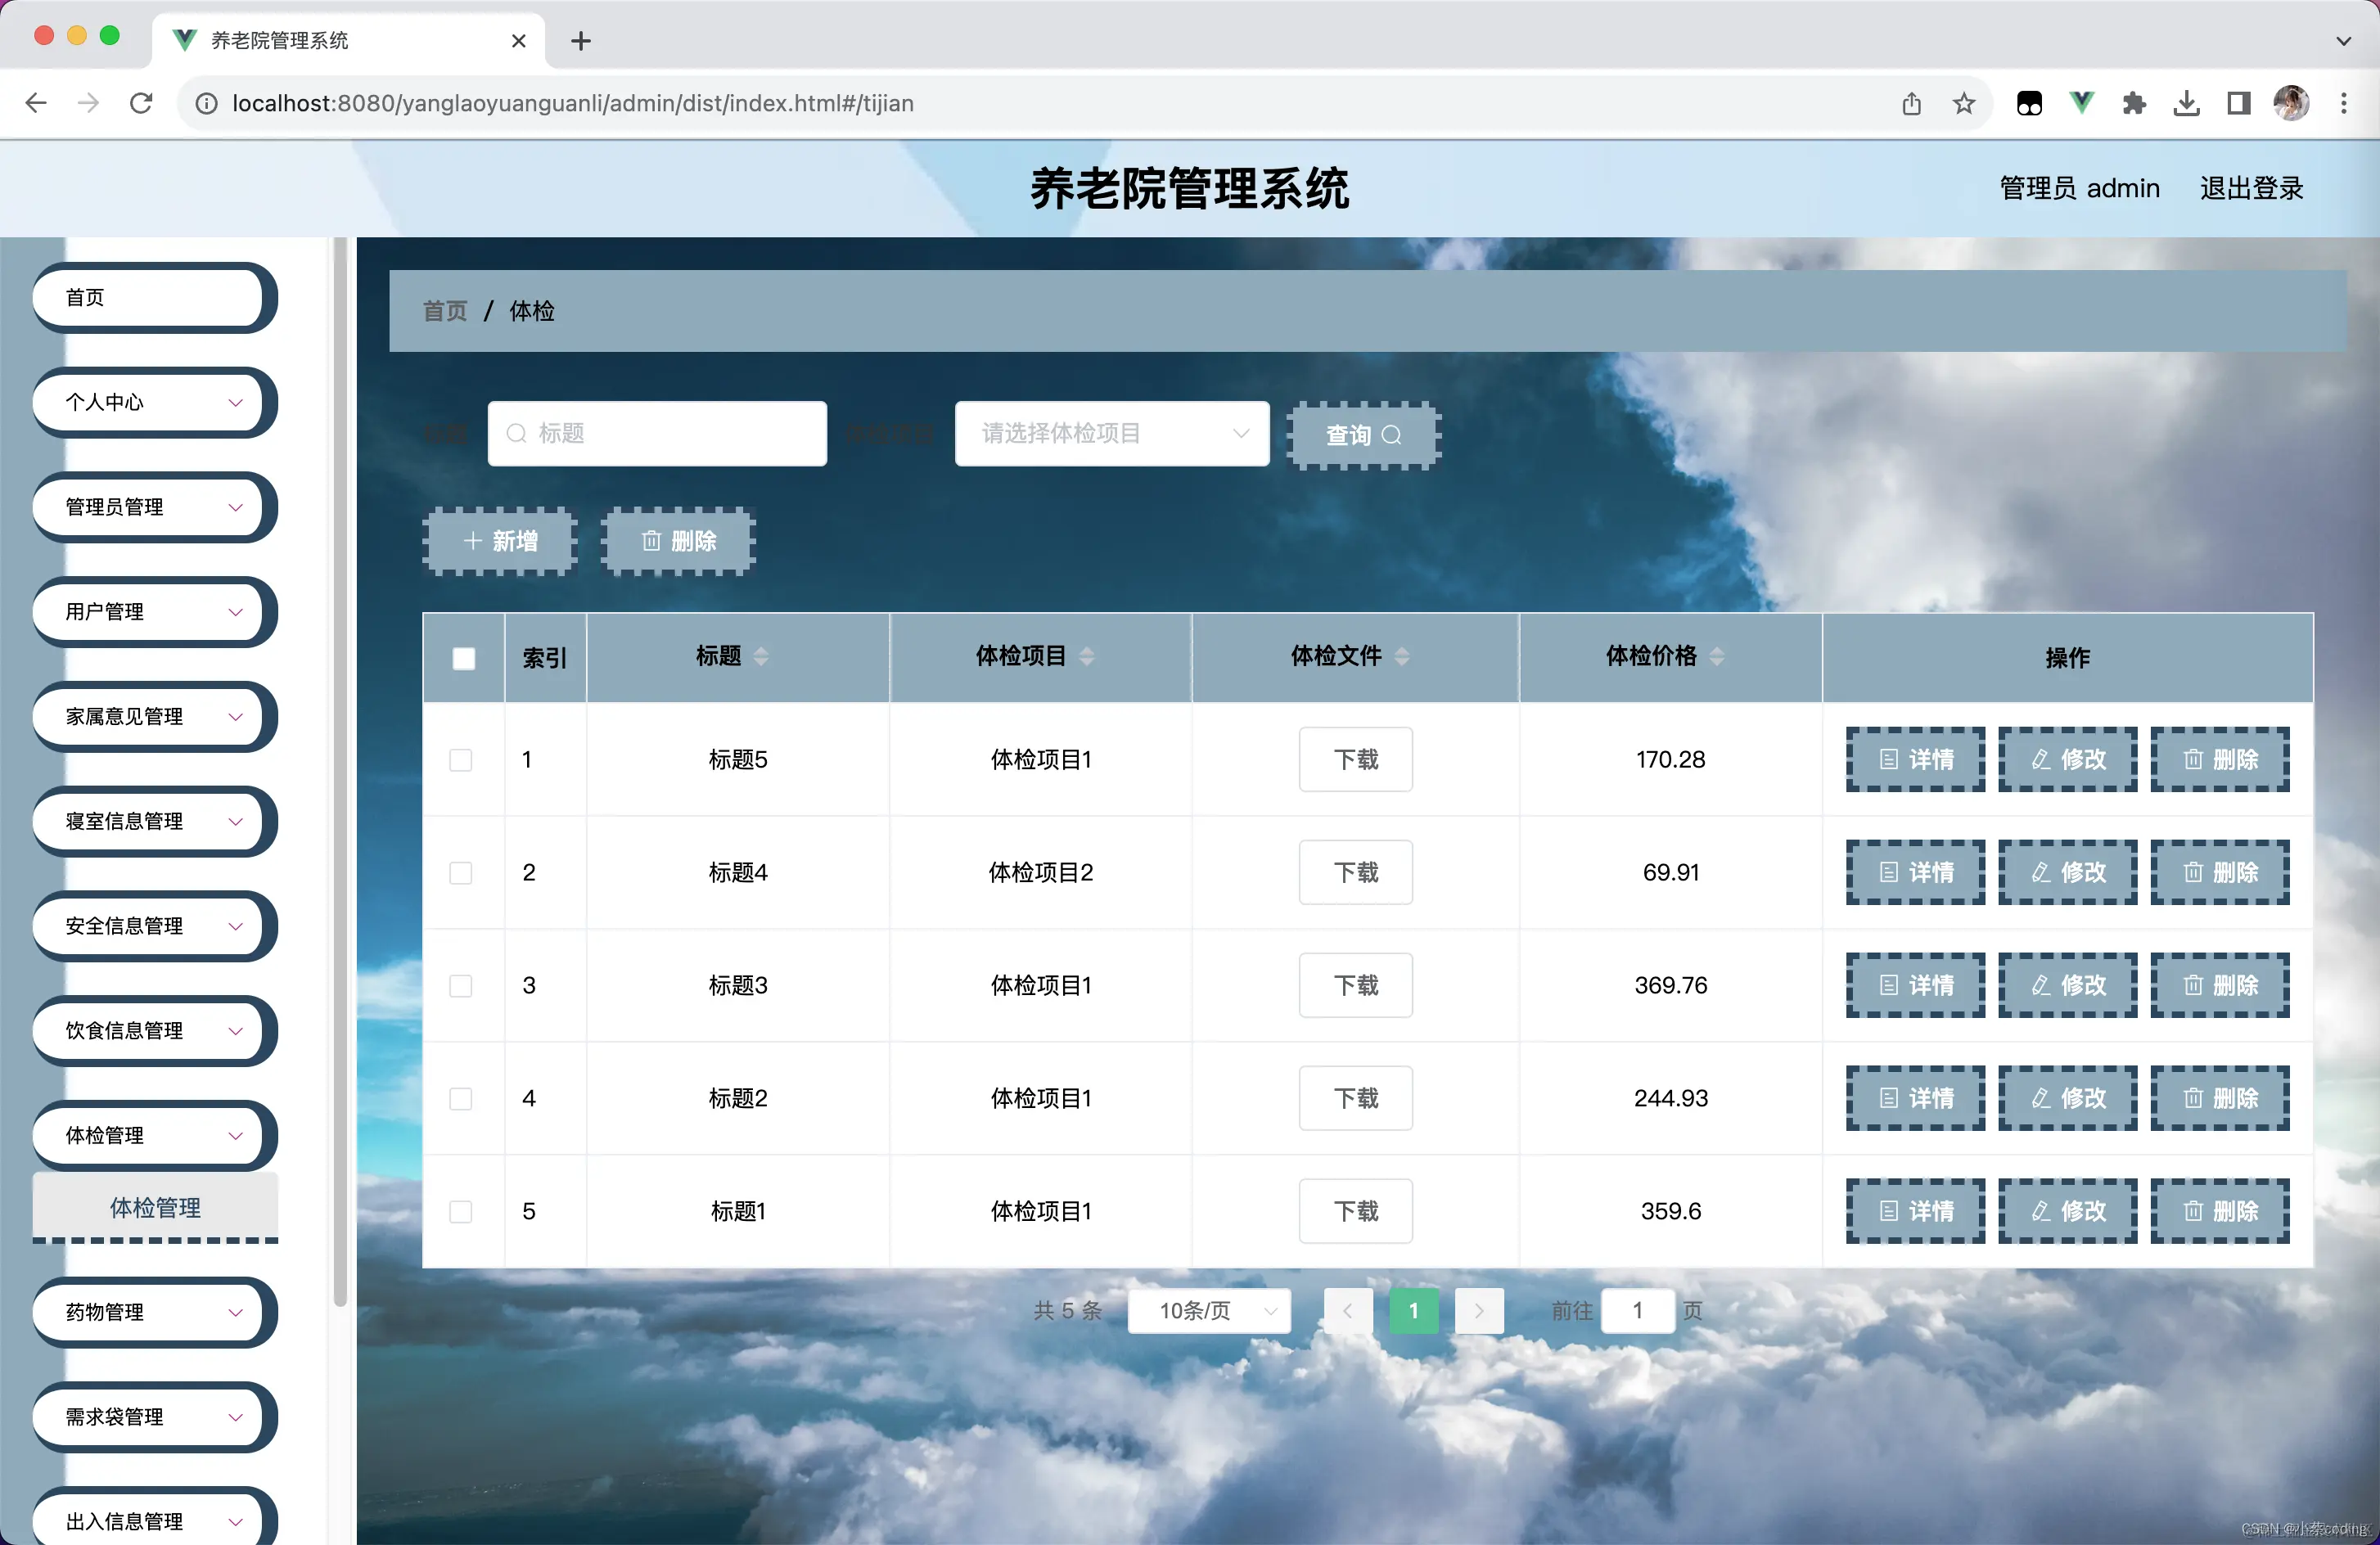Download file for 体检项目2 row

(1356, 872)
